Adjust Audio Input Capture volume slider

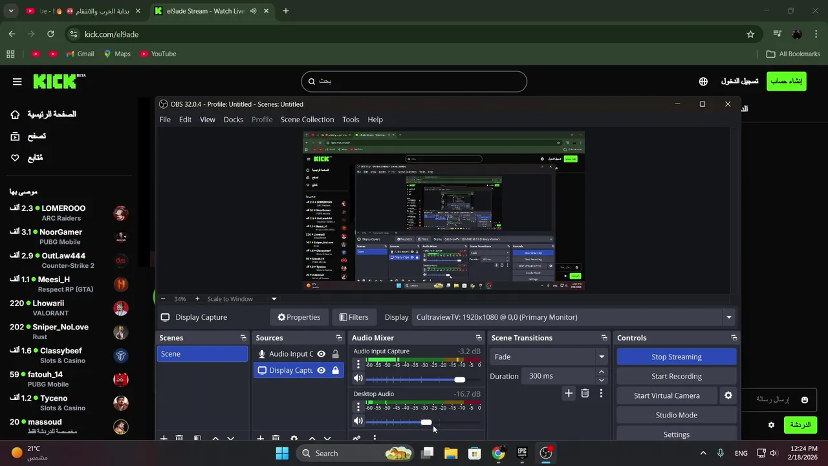459,379
